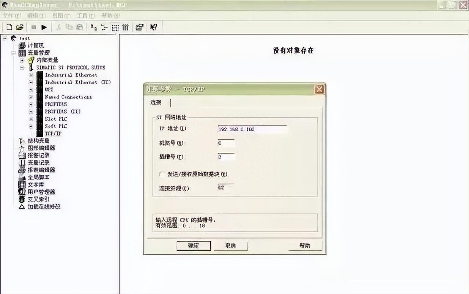Screen dimensions: 469x294
Task: Click the 插槽号 input field
Action: [226, 157]
